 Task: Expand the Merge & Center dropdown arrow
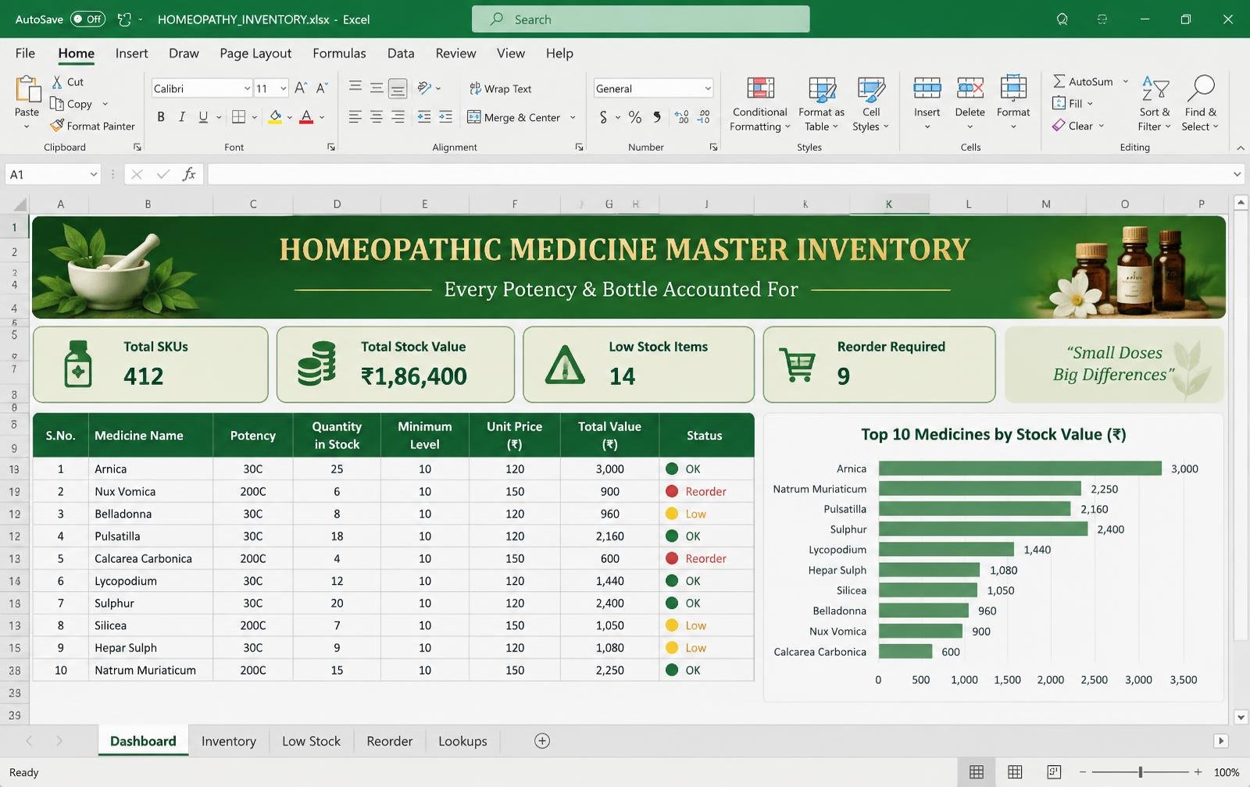tap(573, 118)
